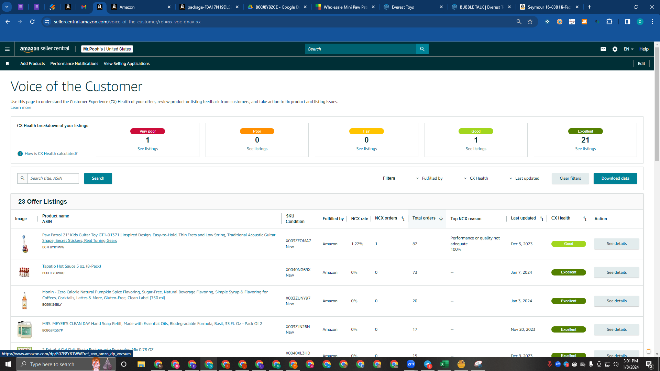See listings under Excellent
Image resolution: width=660 pixels, height=371 pixels.
point(585,149)
